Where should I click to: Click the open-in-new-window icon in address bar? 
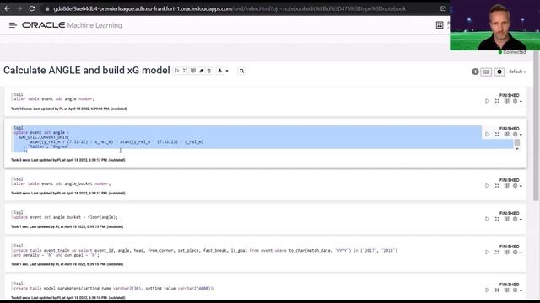(443, 8)
